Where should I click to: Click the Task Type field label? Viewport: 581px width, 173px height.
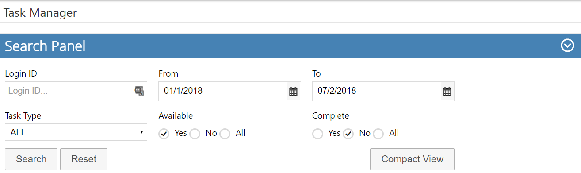(23, 116)
